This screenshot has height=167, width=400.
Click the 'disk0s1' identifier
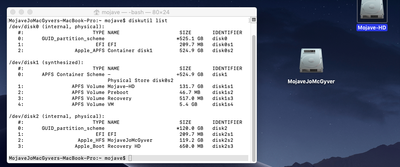pos(223,44)
